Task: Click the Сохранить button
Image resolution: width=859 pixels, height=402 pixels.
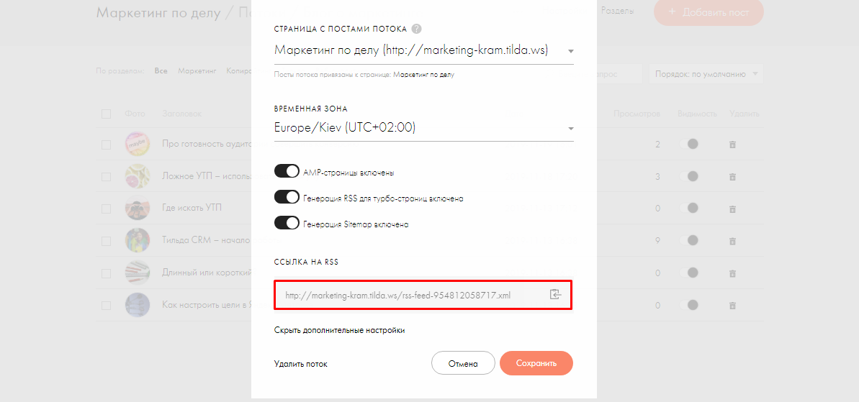Action: pyautogui.click(x=536, y=363)
